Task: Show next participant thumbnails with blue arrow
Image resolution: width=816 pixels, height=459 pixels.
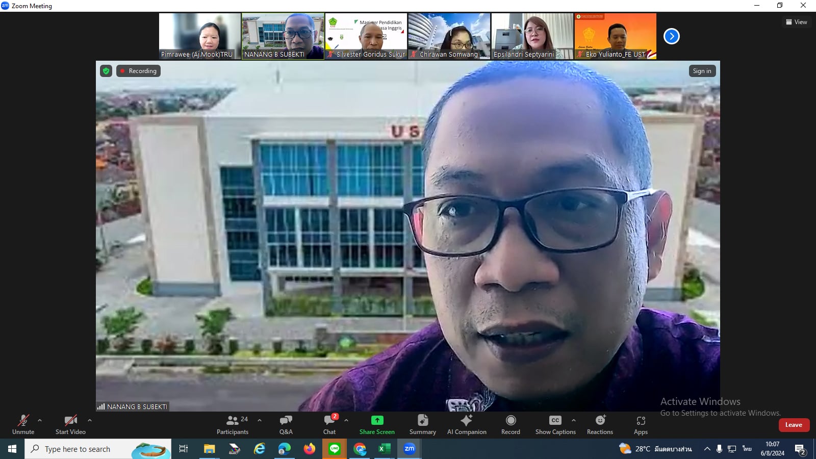Action: tap(672, 36)
